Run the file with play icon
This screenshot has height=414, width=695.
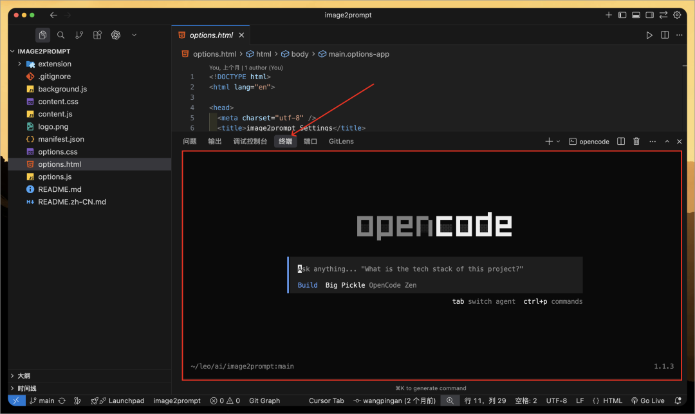(x=649, y=35)
